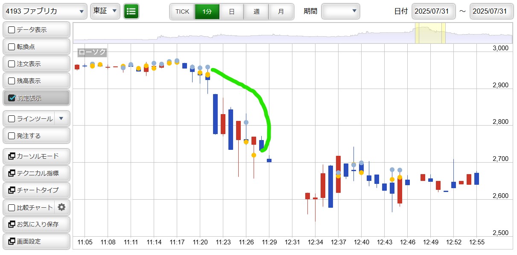Turn on the 残高表示 checkbox
This screenshot has height=255, width=517.
12,81
